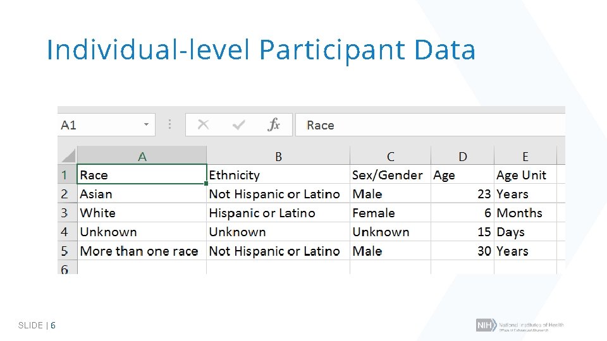
Task: Click the age value 23
Action: (463, 194)
